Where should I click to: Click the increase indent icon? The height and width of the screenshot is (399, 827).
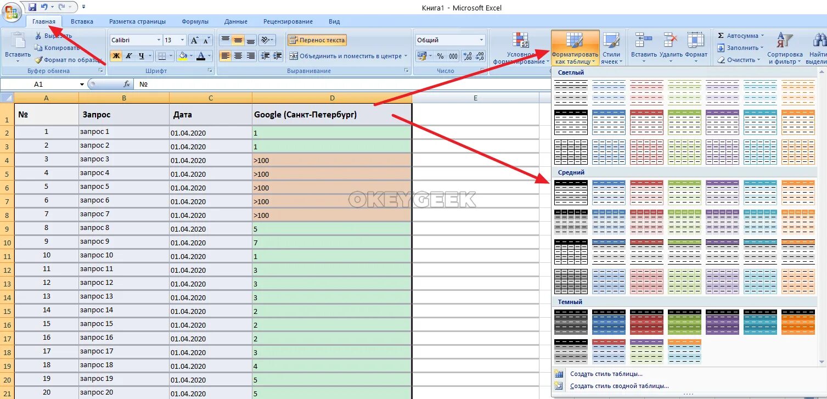[x=278, y=55]
